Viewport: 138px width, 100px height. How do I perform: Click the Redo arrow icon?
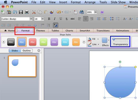coord(67,12)
